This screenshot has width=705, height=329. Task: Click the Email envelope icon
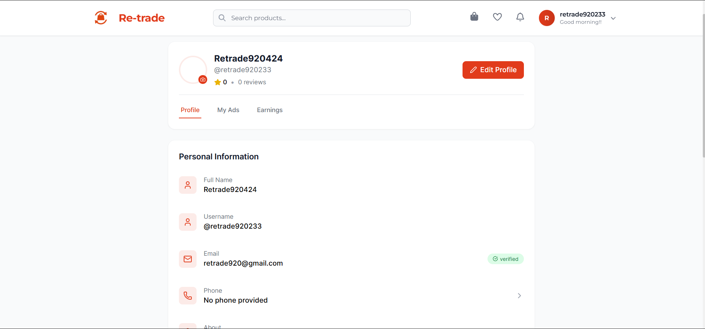(x=188, y=259)
